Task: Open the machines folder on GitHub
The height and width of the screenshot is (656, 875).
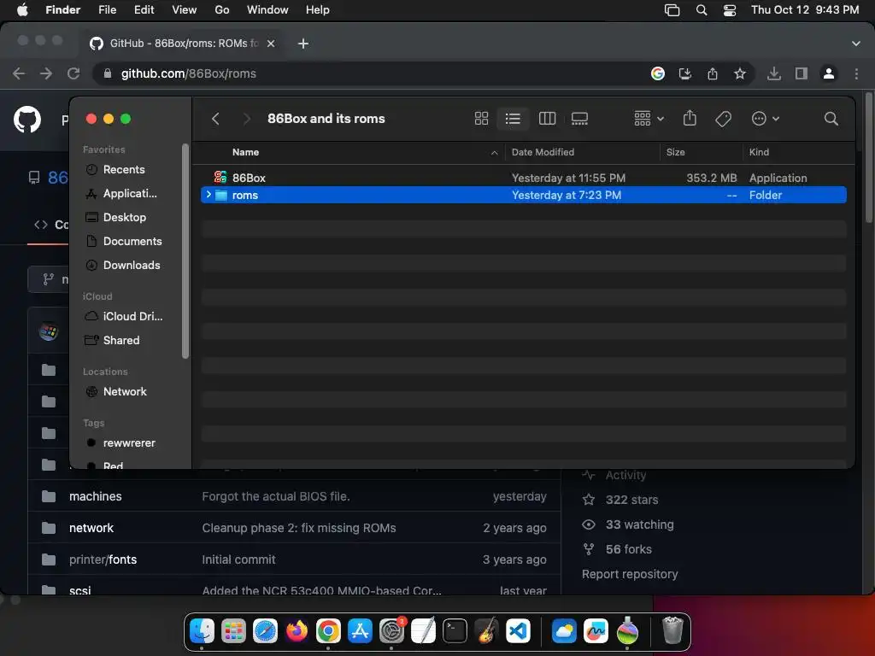Action: coord(96,496)
